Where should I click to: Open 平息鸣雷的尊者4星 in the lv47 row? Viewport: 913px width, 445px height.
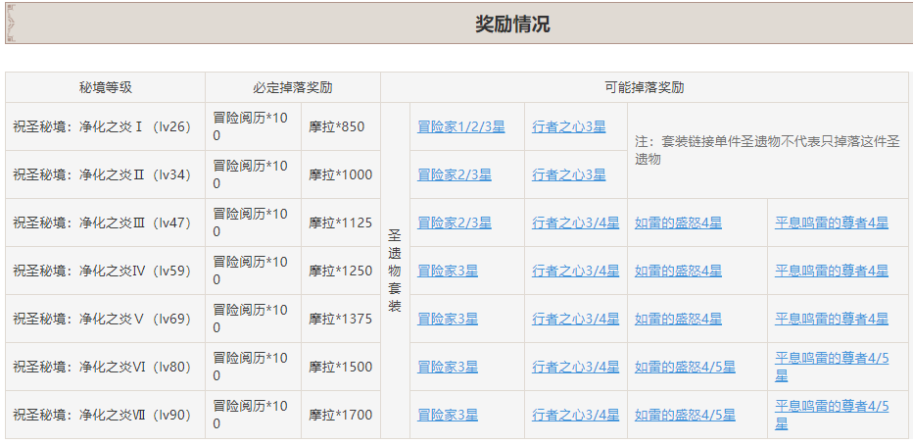[x=832, y=223]
